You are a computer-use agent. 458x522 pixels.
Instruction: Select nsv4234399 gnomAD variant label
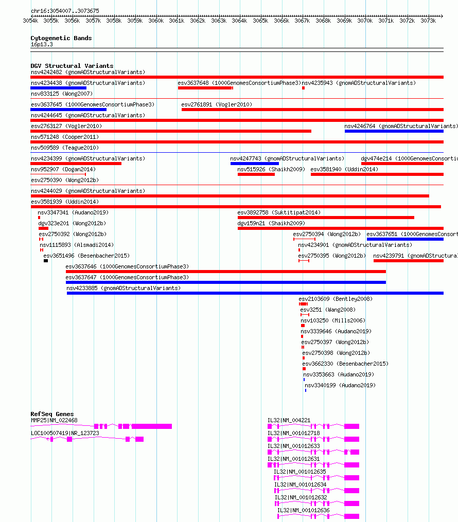pos(88,159)
